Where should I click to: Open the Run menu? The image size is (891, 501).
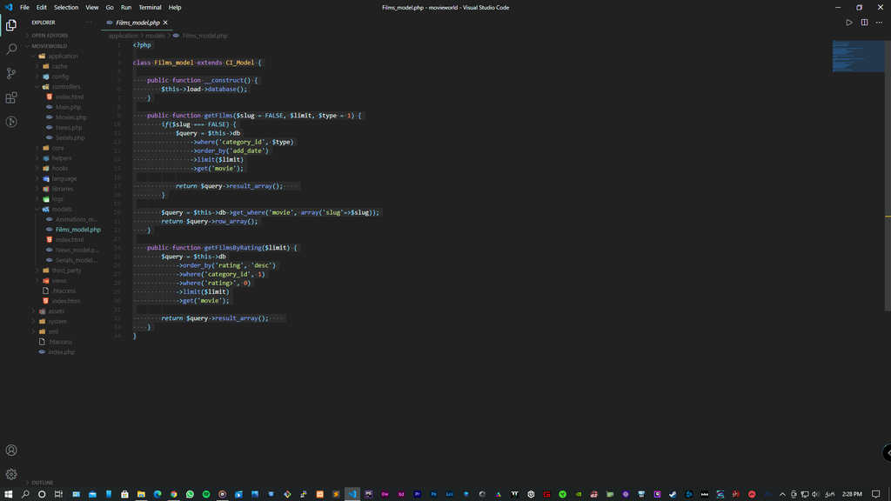click(126, 7)
